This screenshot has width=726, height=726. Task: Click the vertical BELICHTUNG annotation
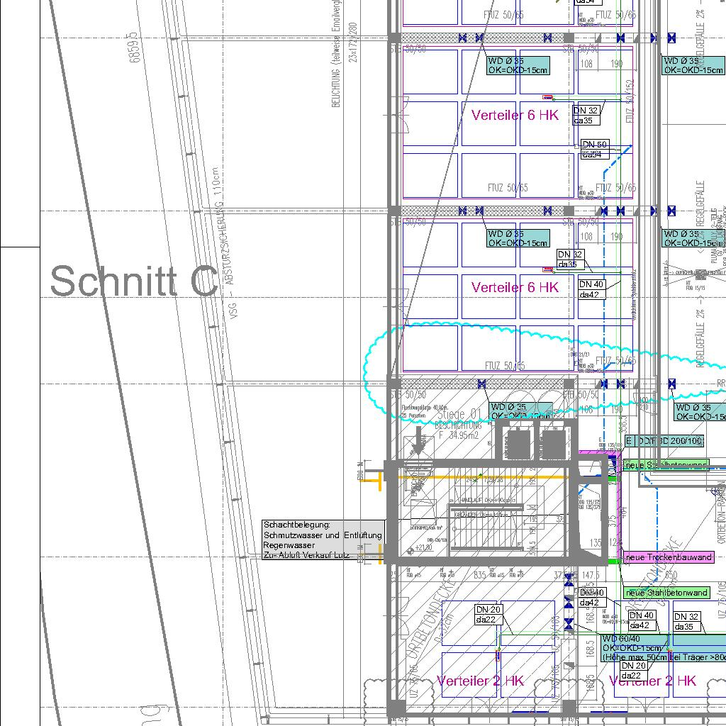[336, 54]
